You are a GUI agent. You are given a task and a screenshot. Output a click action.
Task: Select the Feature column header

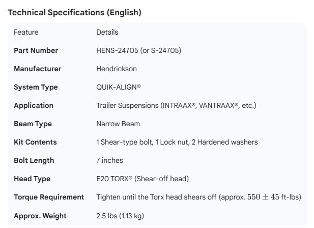tap(26, 32)
